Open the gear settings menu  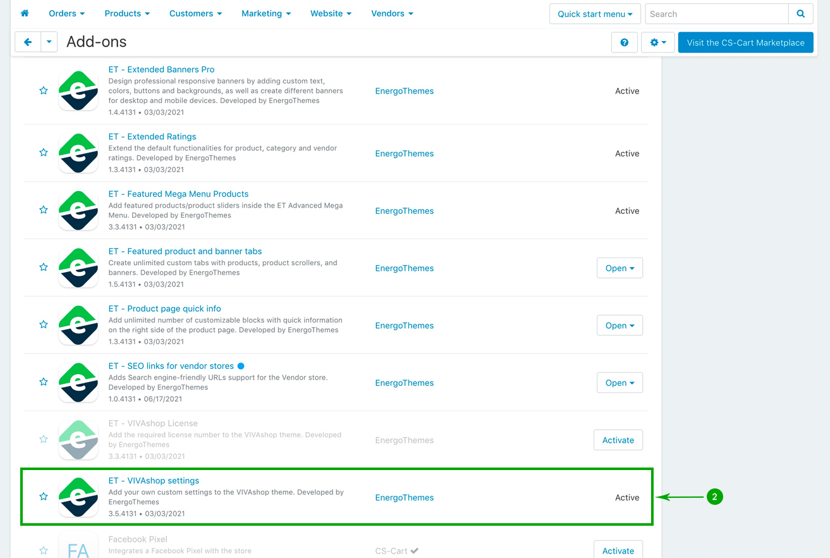click(657, 42)
